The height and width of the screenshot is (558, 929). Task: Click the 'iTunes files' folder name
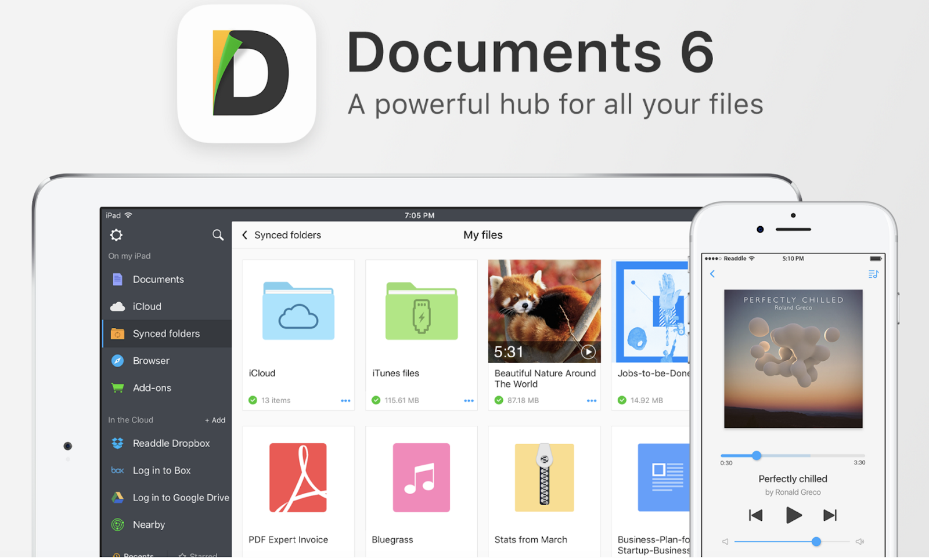pos(395,373)
